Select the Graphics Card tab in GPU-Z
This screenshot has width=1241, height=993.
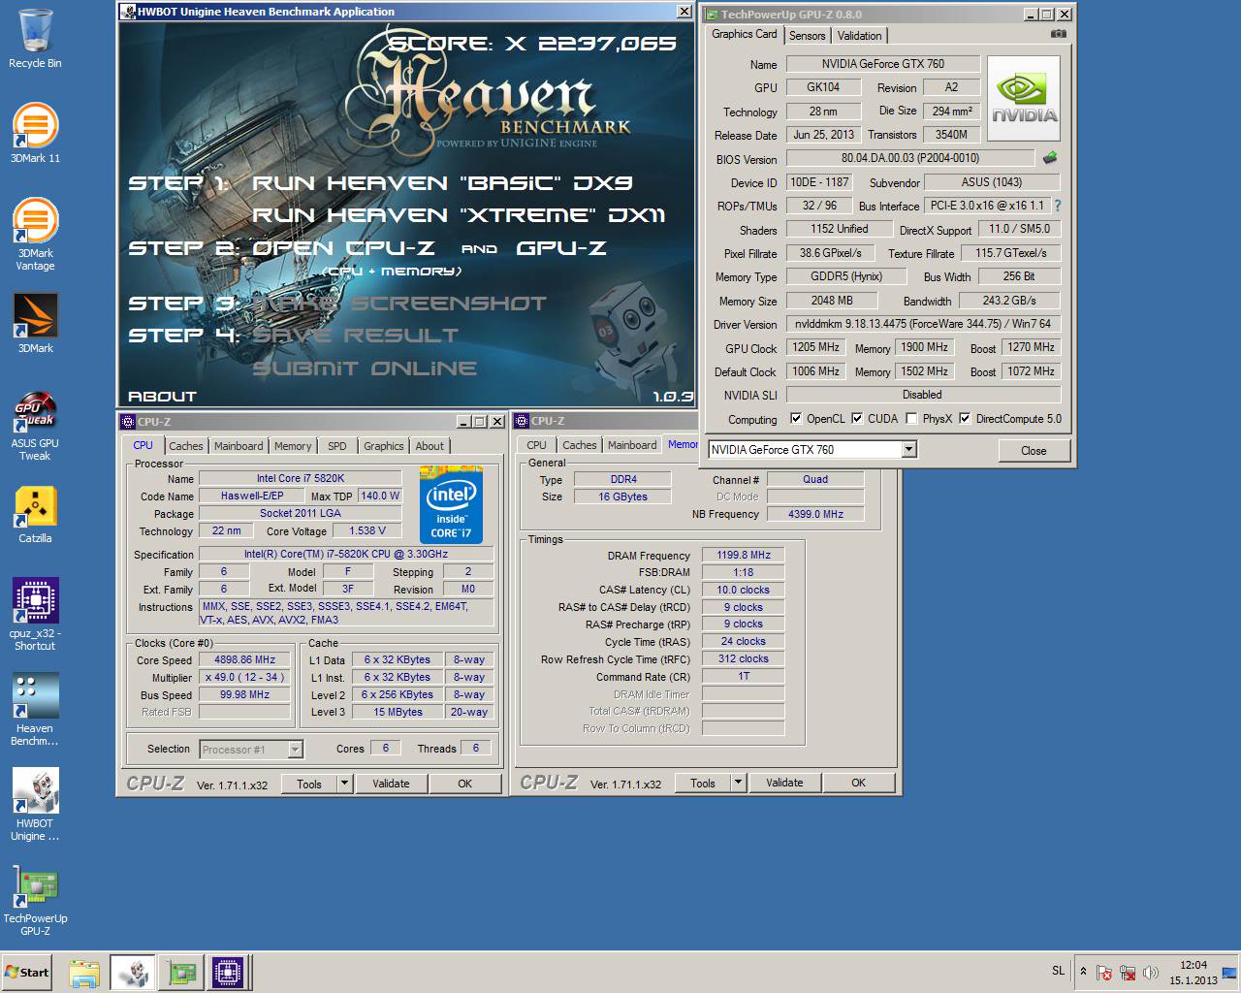[744, 34]
